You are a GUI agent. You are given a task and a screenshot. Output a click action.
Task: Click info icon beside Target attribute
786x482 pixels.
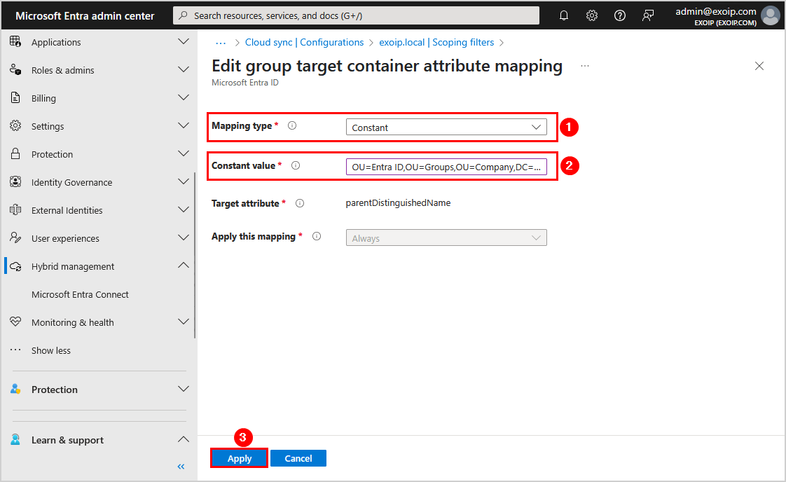coord(300,203)
